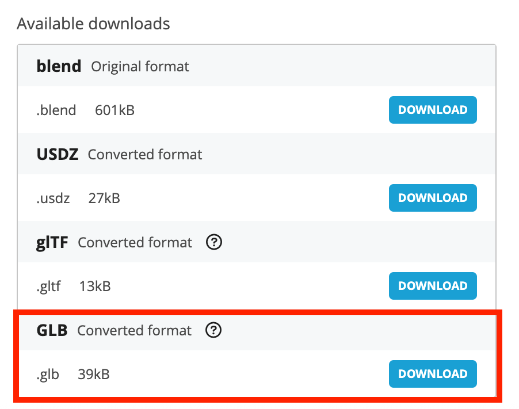The width and height of the screenshot is (519, 409).
Task: Click the .blend file extension text
Action: point(56,110)
